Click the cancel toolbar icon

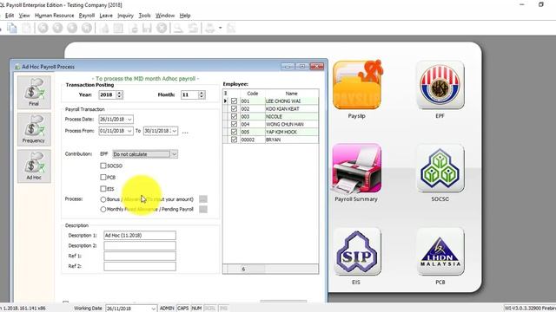pos(162,28)
